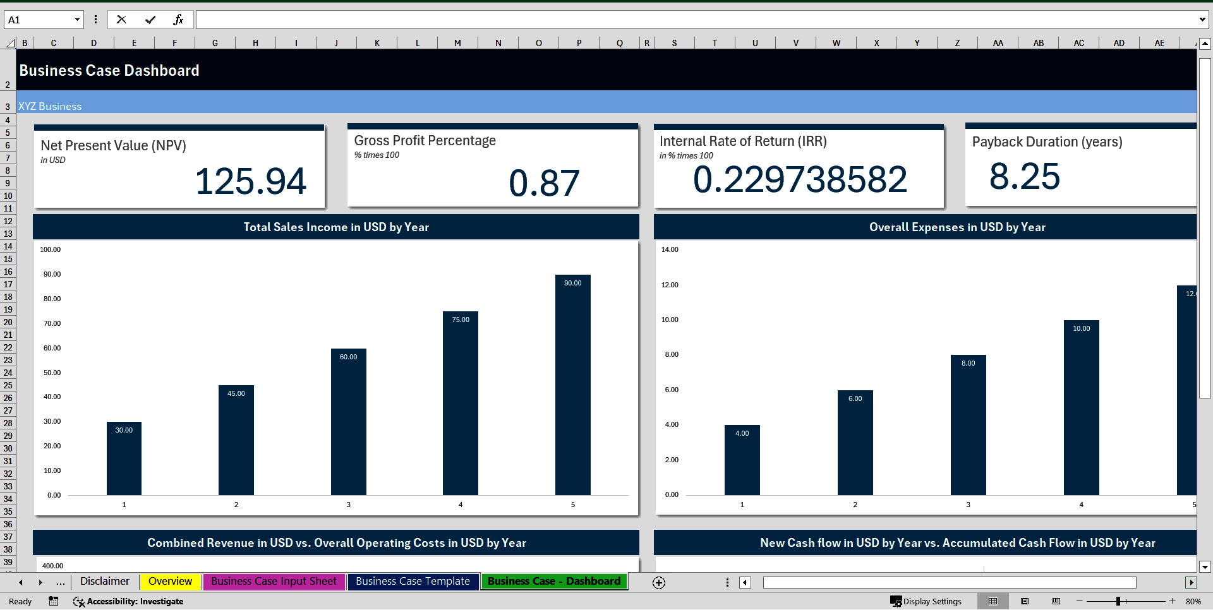This screenshot has height=610, width=1213.
Task: Click the Insert Function (fx) icon
Action: (180, 19)
